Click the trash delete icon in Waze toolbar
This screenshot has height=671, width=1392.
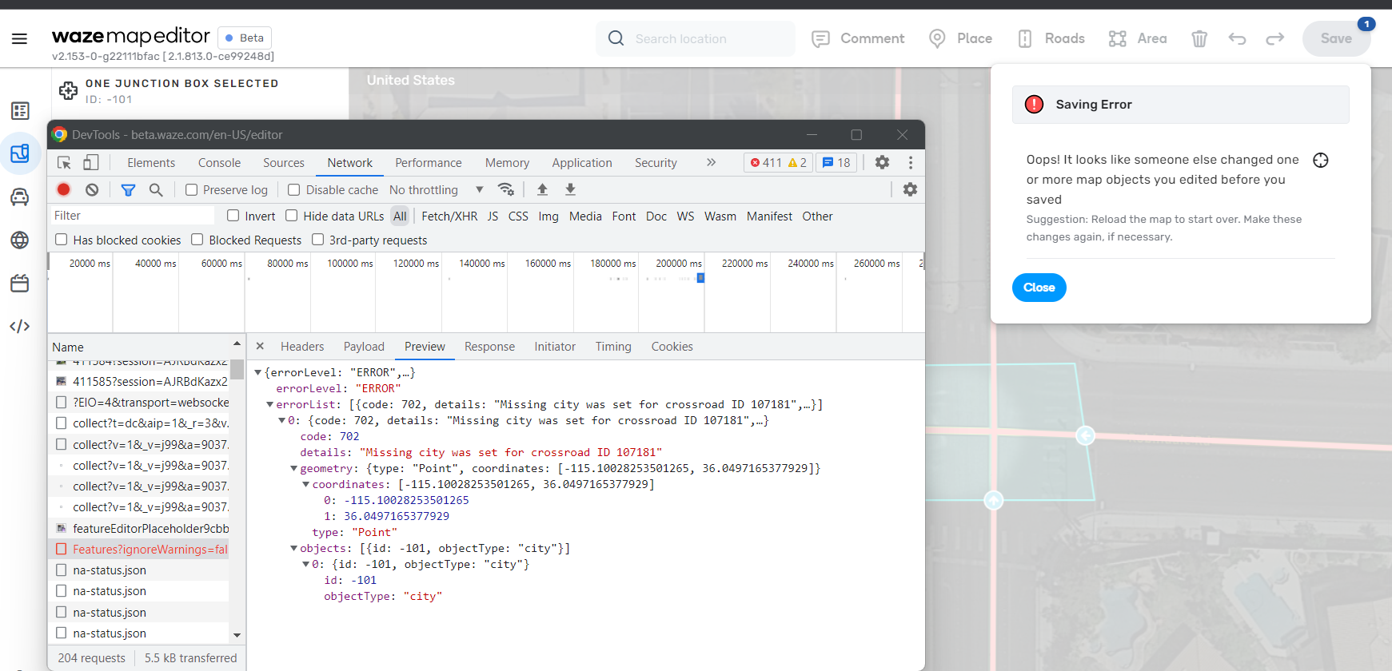1199,38
